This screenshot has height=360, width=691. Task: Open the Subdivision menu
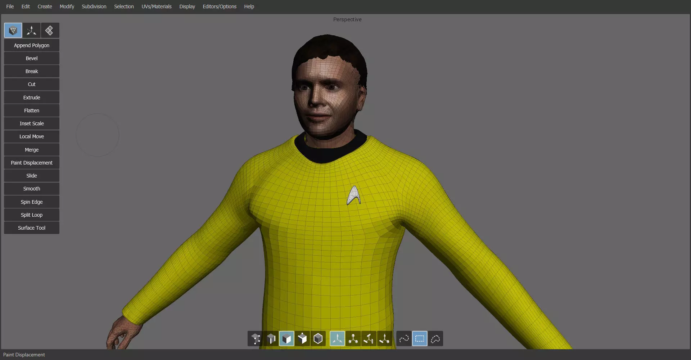coord(94,6)
